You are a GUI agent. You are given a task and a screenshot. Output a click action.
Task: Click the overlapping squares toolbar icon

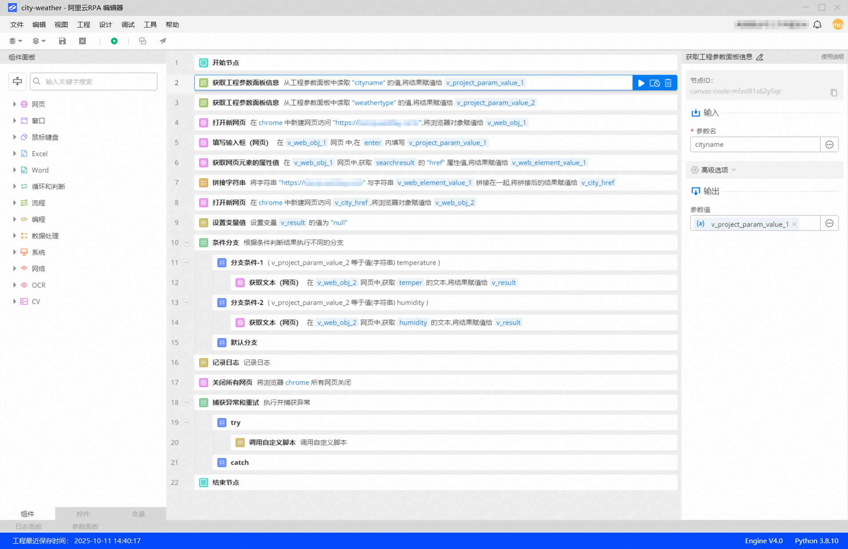click(x=143, y=41)
